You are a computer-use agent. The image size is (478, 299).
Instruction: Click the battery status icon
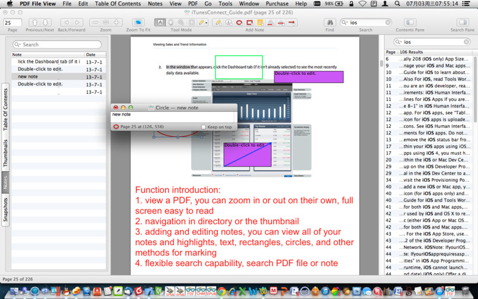(339, 4)
